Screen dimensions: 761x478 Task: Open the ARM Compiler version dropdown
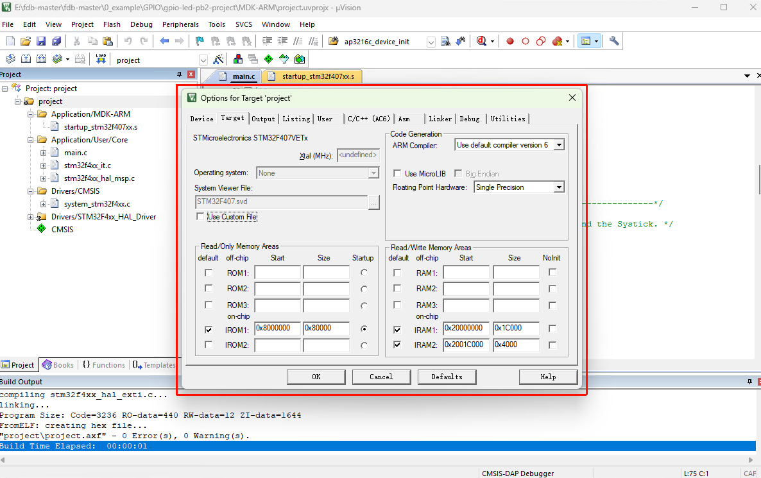(559, 145)
